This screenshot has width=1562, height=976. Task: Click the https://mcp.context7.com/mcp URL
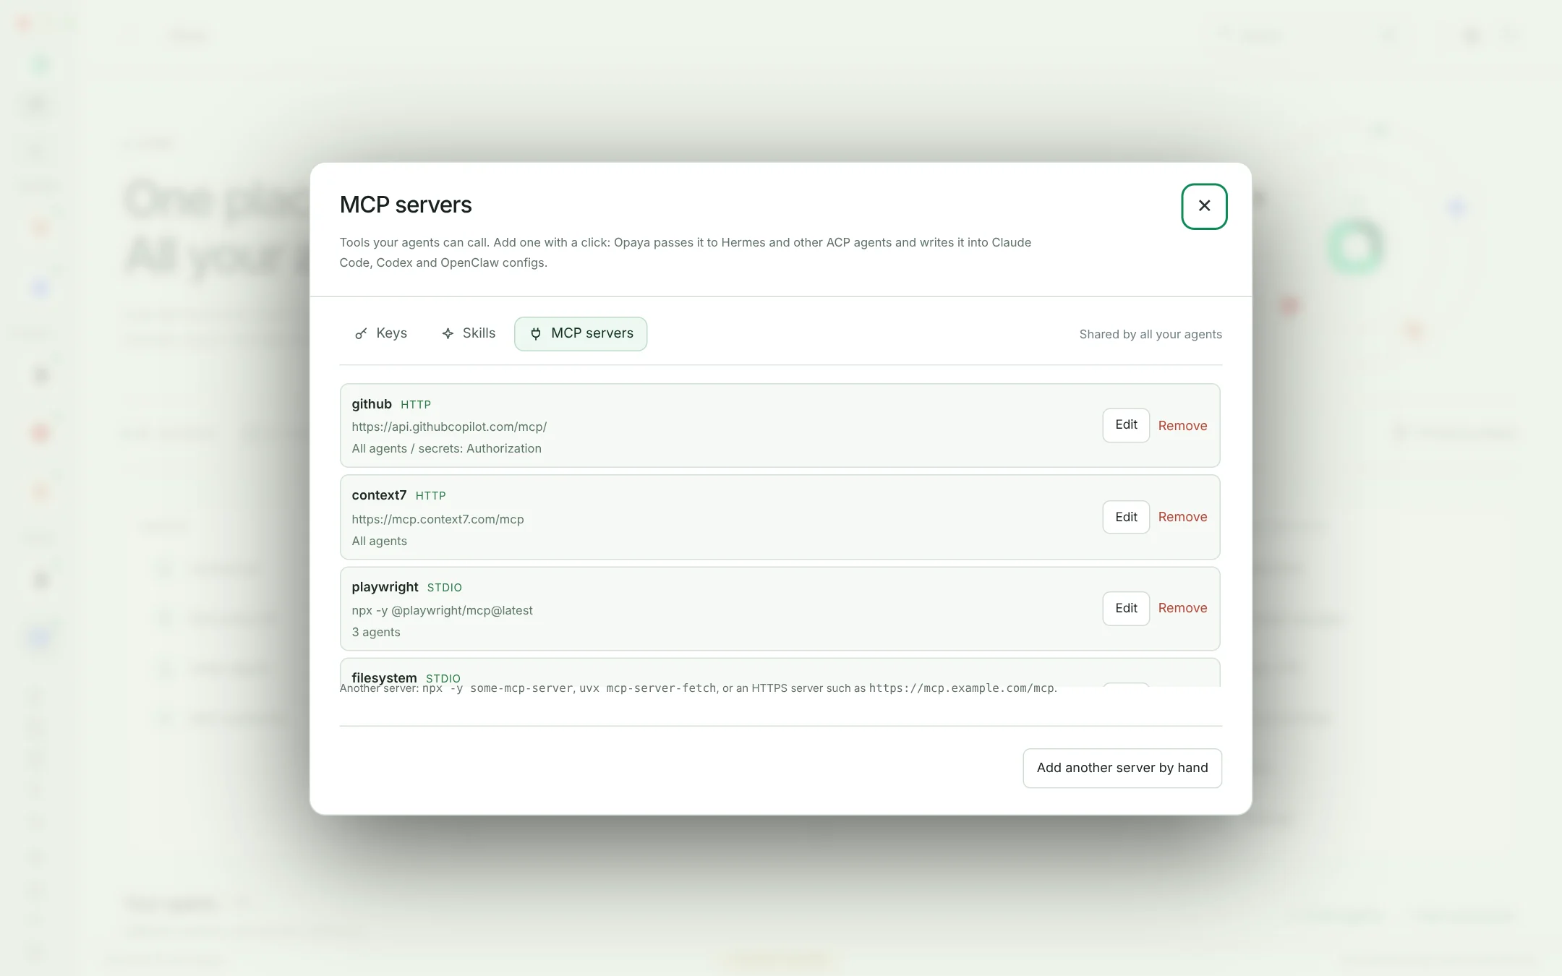click(438, 519)
